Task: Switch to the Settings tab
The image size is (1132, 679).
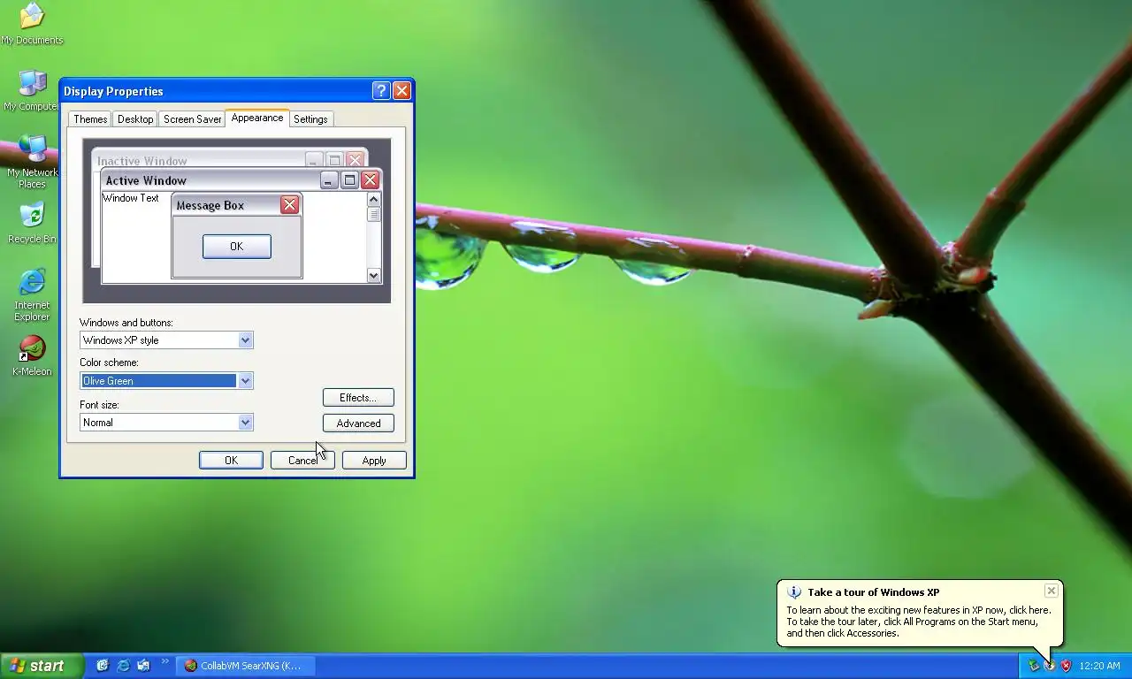Action: [x=310, y=119]
